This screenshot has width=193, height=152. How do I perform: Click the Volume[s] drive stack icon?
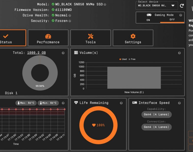tap(76, 53)
